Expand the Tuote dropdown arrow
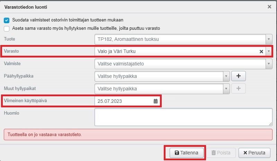 (269, 39)
